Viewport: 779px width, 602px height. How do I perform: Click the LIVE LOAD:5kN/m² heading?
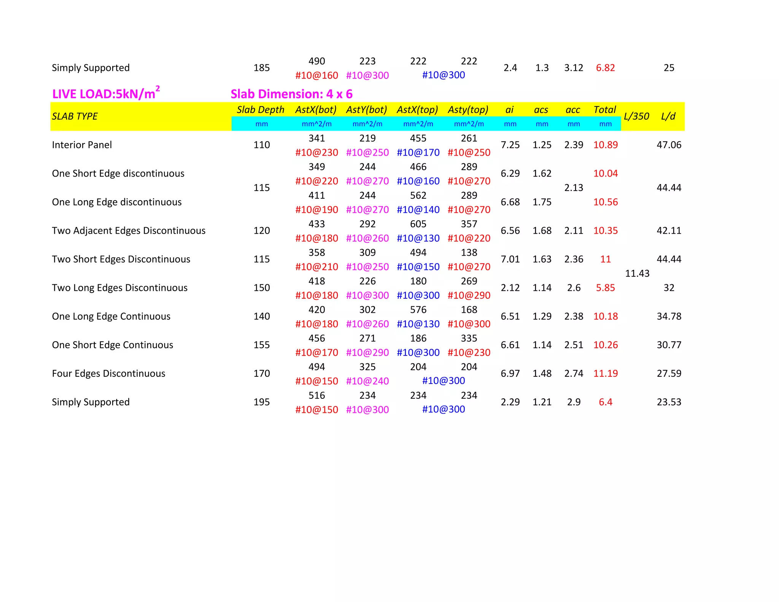[x=105, y=94]
